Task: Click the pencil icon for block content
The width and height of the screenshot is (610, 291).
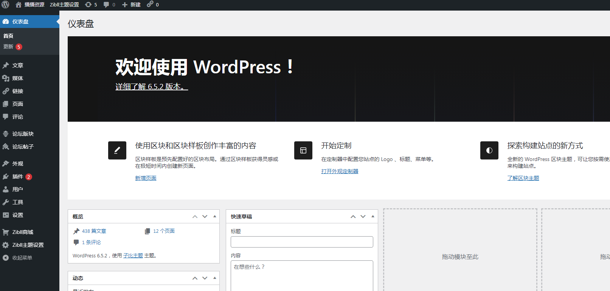Action: tap(117, 150)
